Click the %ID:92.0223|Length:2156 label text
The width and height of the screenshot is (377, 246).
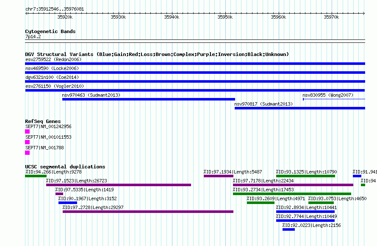[312, 225]
